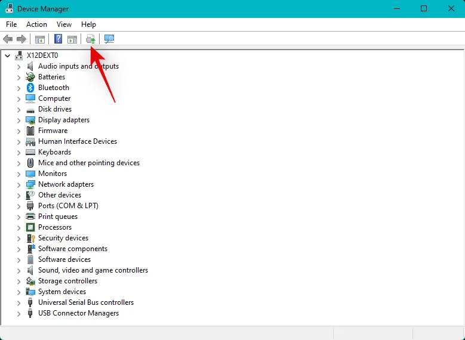Toggle the Show/Hide Action Pane icon
The width and height of the screenshot is (465, 340).
pyautogui.click(x=72, y=39)
